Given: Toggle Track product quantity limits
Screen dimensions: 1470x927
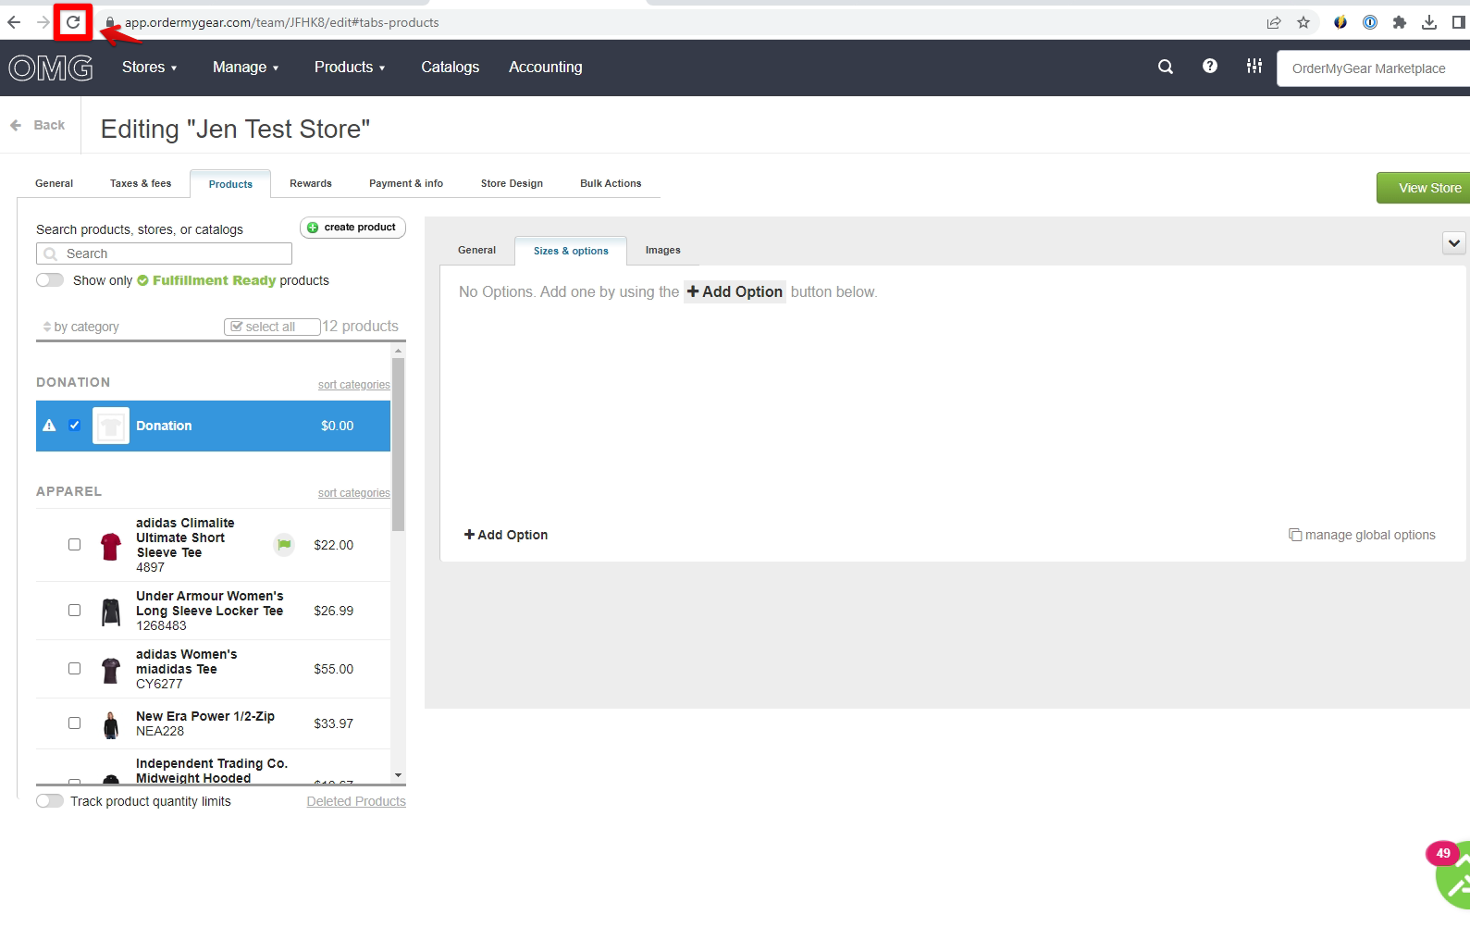Looking at the screenshot, I should click(x=50, y=801).
